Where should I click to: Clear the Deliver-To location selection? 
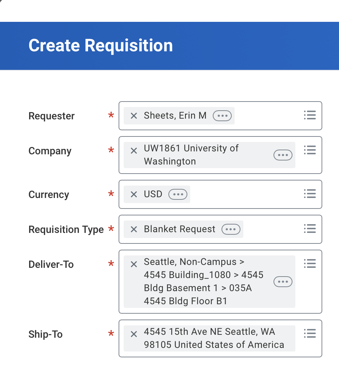(x=133, y=264)
